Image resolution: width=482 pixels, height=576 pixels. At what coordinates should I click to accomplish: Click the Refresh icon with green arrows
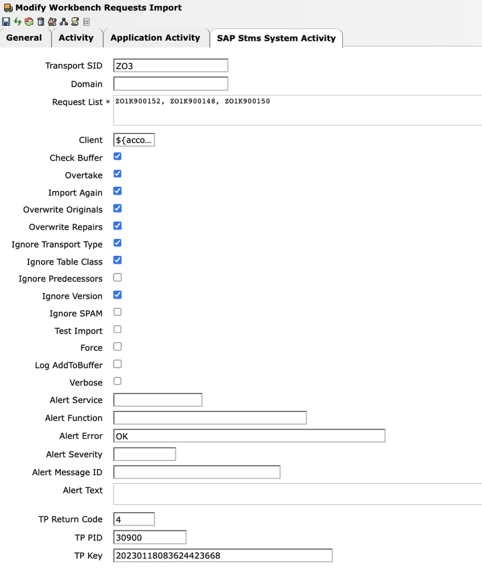(17, 21)
